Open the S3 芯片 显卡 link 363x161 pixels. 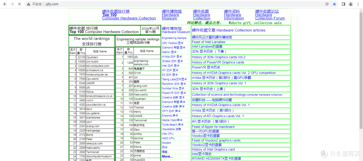tap(170, 75)
